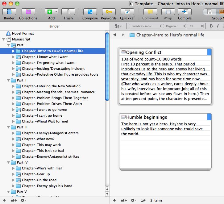Select the corkboard view in Group Mode
This screenshot has height=204, width=224.
coord(221,12)
